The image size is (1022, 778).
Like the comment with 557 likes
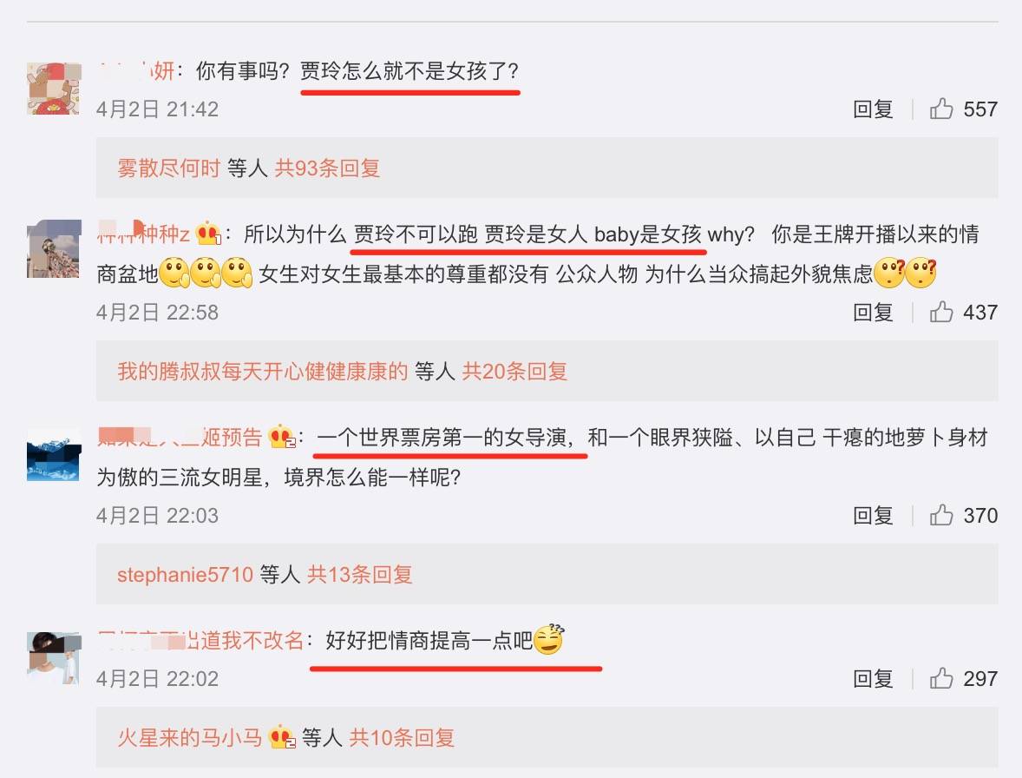point(941,109)
